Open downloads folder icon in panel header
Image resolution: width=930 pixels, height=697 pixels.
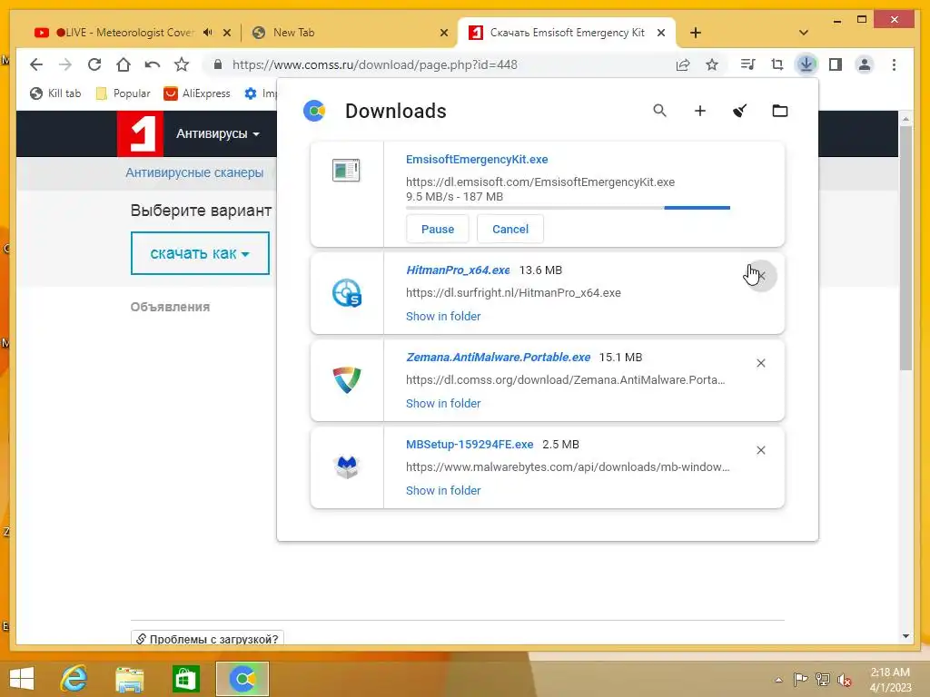point(780,111)
